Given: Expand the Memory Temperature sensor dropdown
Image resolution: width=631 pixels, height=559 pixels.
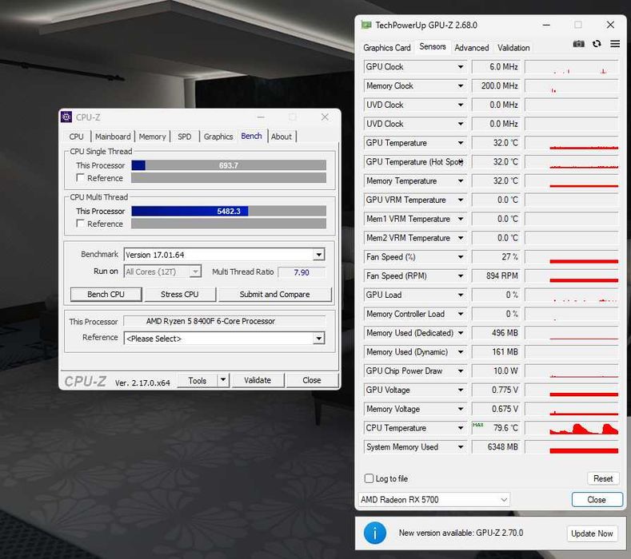Looking at the screenshot, I should (461, 180).
